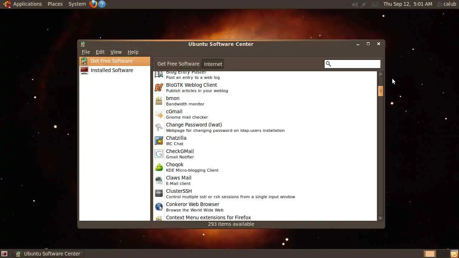The width and height of the screenshot is (459, 258).
Task: Click the Show Desktop icon in bottom panel
Action: point(4,254)
